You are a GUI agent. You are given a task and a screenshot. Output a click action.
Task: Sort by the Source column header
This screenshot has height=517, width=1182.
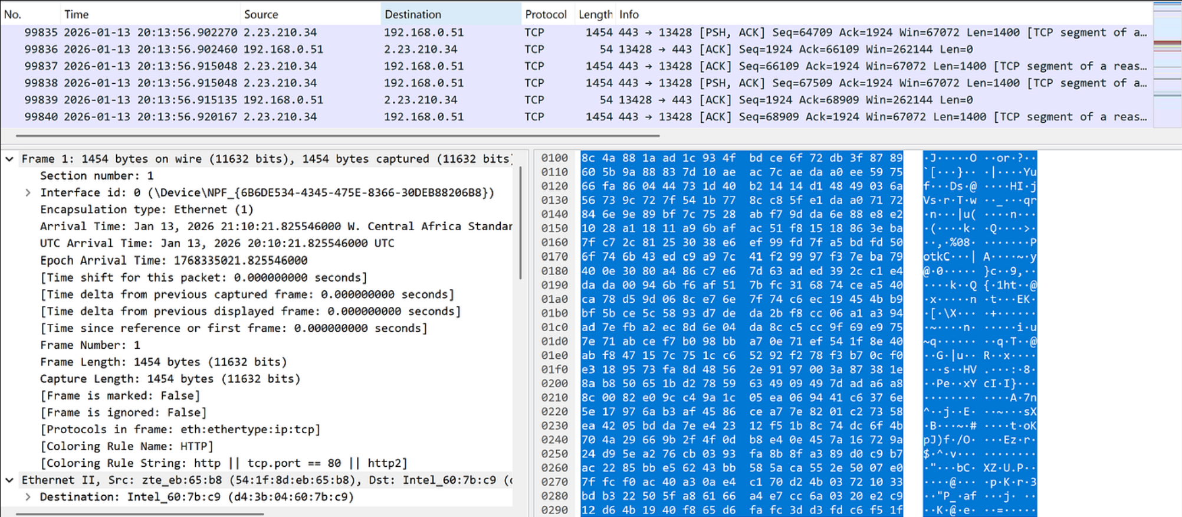coord(310,14)
